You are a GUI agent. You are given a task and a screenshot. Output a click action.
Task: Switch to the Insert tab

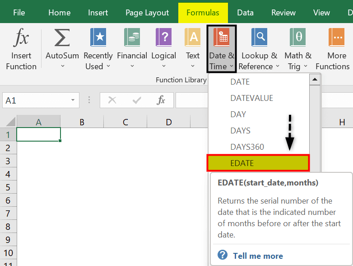(98, 13)
